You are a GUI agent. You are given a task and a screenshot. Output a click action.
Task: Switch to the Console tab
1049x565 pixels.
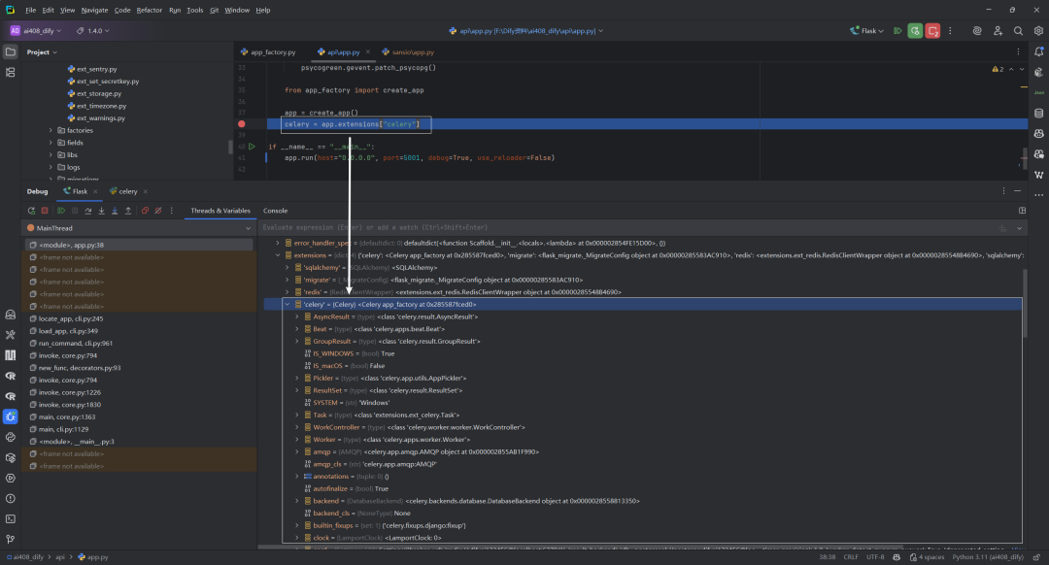point(275,211)
